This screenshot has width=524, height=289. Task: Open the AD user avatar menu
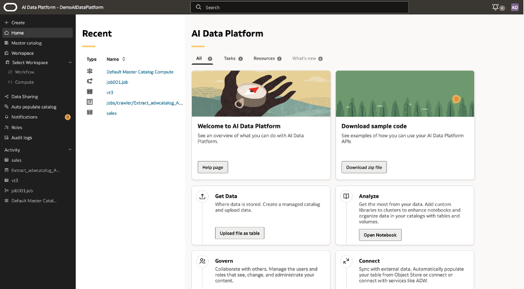coord(515,8)
